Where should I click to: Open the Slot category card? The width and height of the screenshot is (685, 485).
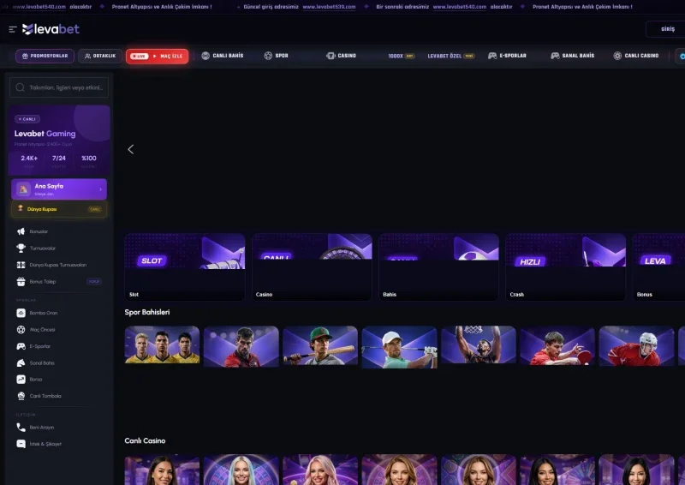[x=185, y=266]
